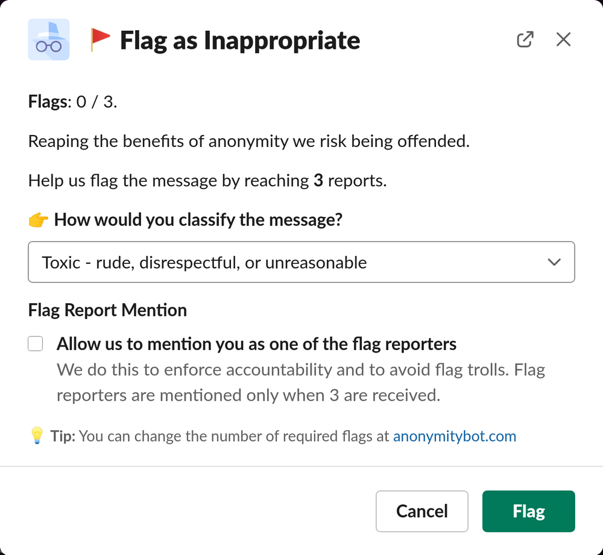Image resolution: width=603 pixels, height=555 pixels.
Task: Click the 'Flag as Inappropriate' title
Action: (239, 40)
